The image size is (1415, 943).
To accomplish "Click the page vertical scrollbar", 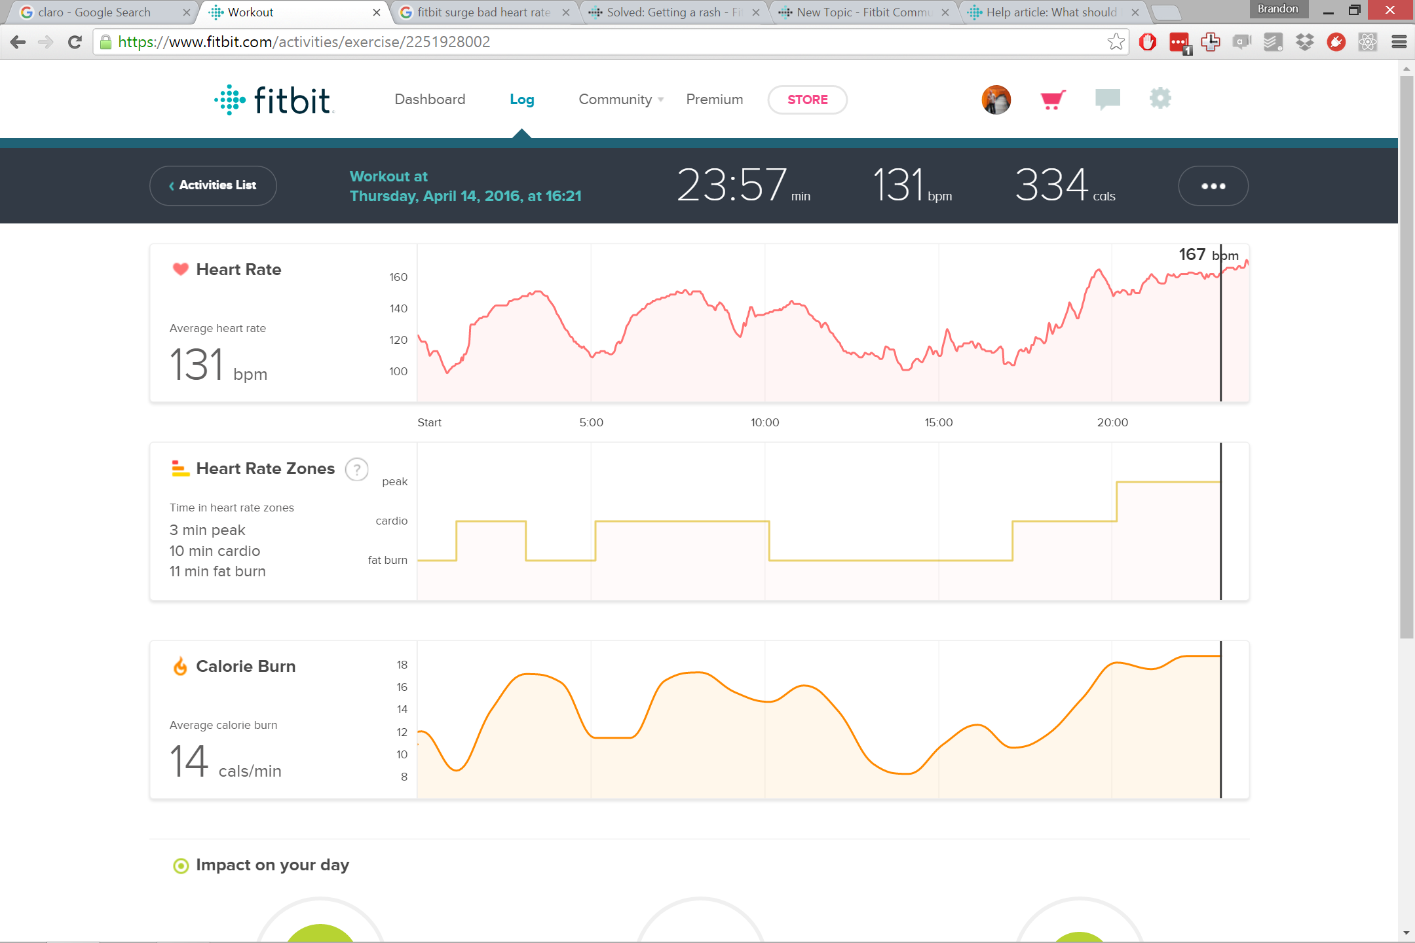I will [x=1406, y=354].
